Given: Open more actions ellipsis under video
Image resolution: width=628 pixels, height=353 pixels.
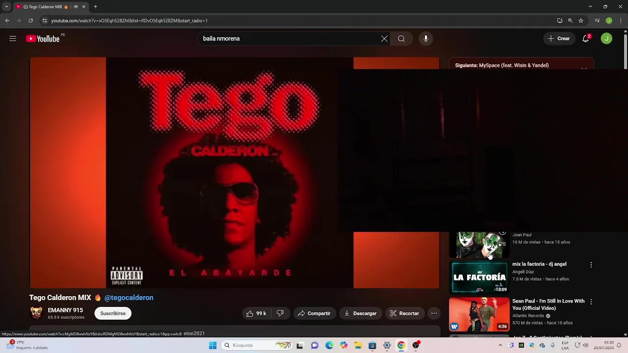Looking at the screenshot, I should (x=434, y=313).
